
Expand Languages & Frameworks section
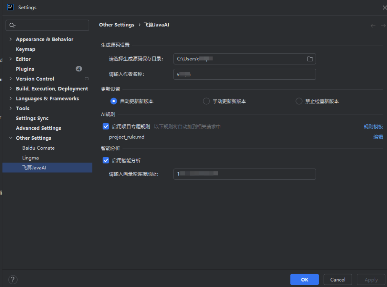click(x=11, y=98)
